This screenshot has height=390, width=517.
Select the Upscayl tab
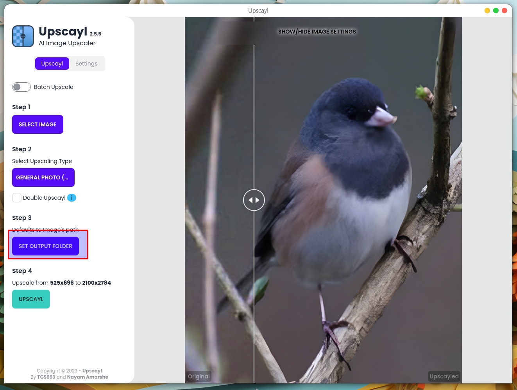[x=52, y=64]
